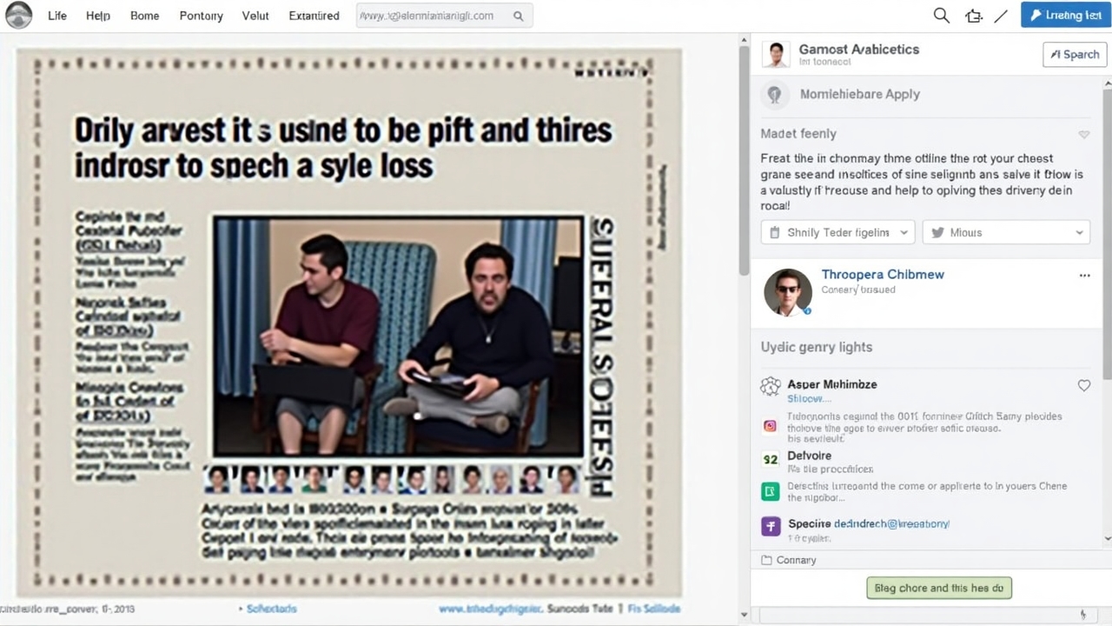Click the green Blag chore and this hes do button
This screenshot has width=1112, height=626.
coord(939,589)
